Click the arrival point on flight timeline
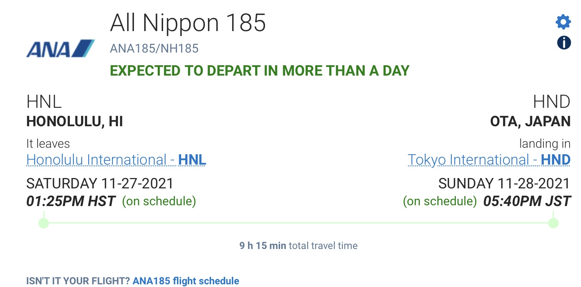Viewport: 581px width, 287px height. point(553,223)
